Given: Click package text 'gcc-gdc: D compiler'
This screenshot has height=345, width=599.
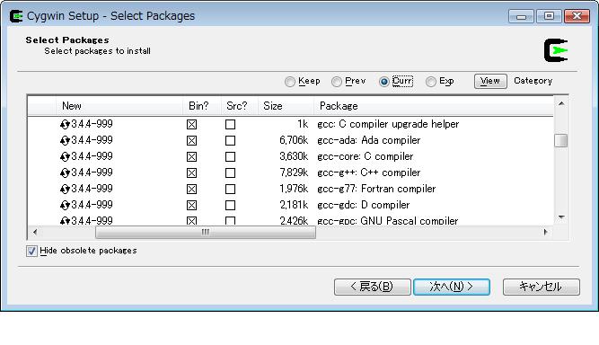Looking at the screenshot, I should 364,205.
